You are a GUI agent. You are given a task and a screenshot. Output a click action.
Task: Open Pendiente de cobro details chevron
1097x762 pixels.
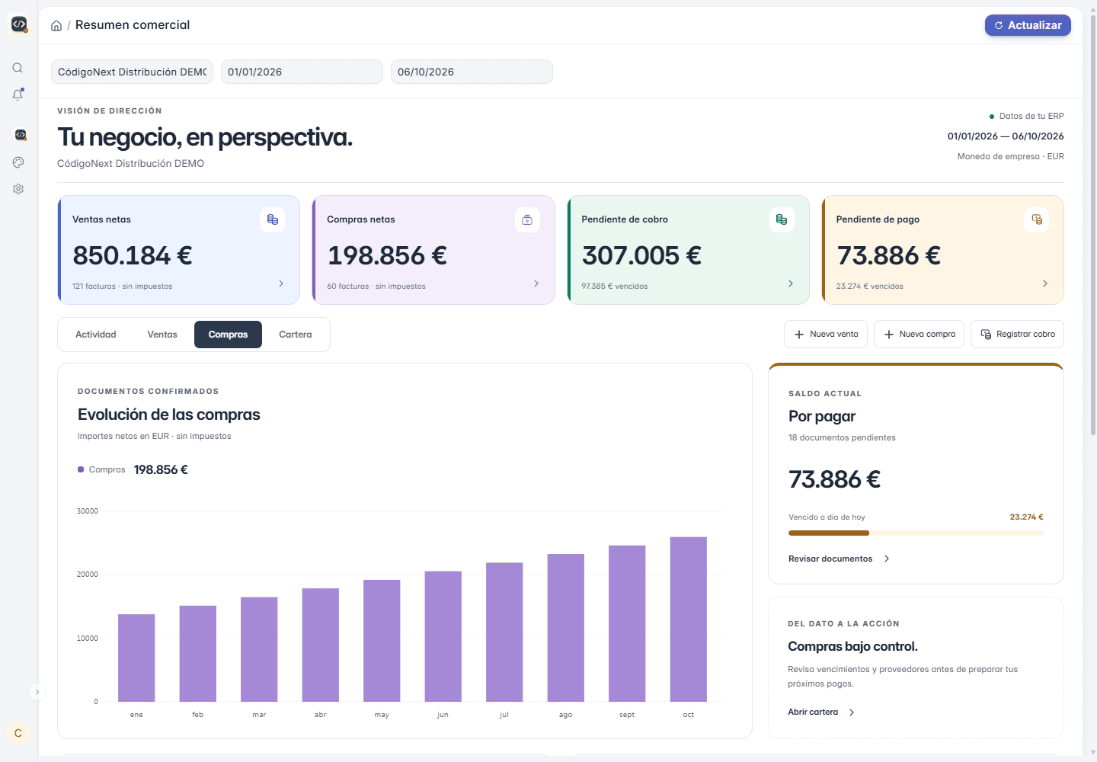coord(791,283)
